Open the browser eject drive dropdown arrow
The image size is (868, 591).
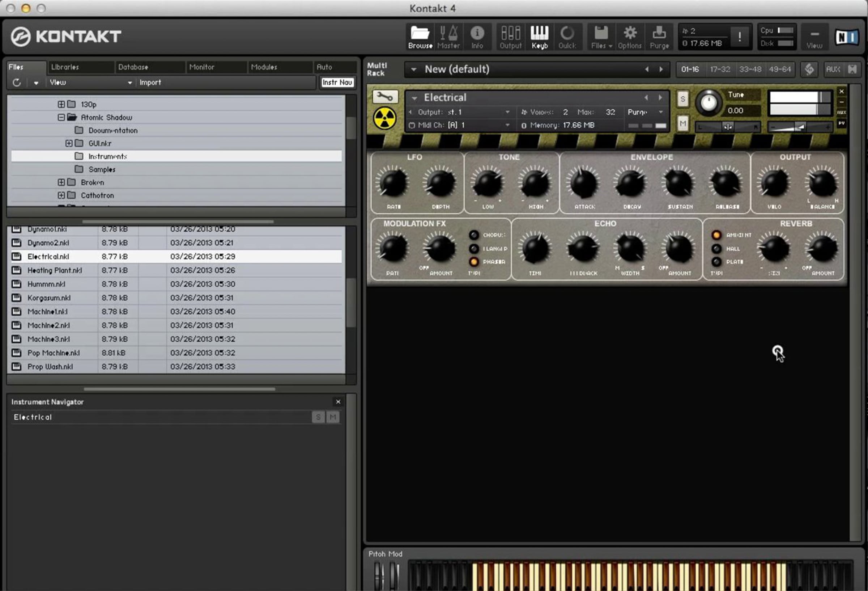pos(36,83)
